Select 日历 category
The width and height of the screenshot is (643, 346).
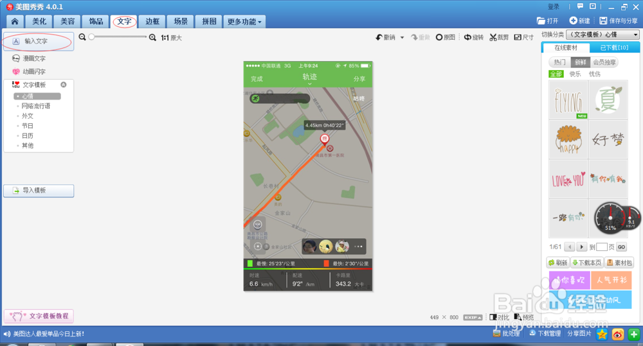(x=28, y=135)
